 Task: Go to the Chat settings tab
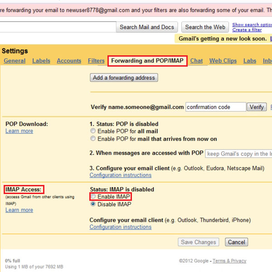coord(196,61)
